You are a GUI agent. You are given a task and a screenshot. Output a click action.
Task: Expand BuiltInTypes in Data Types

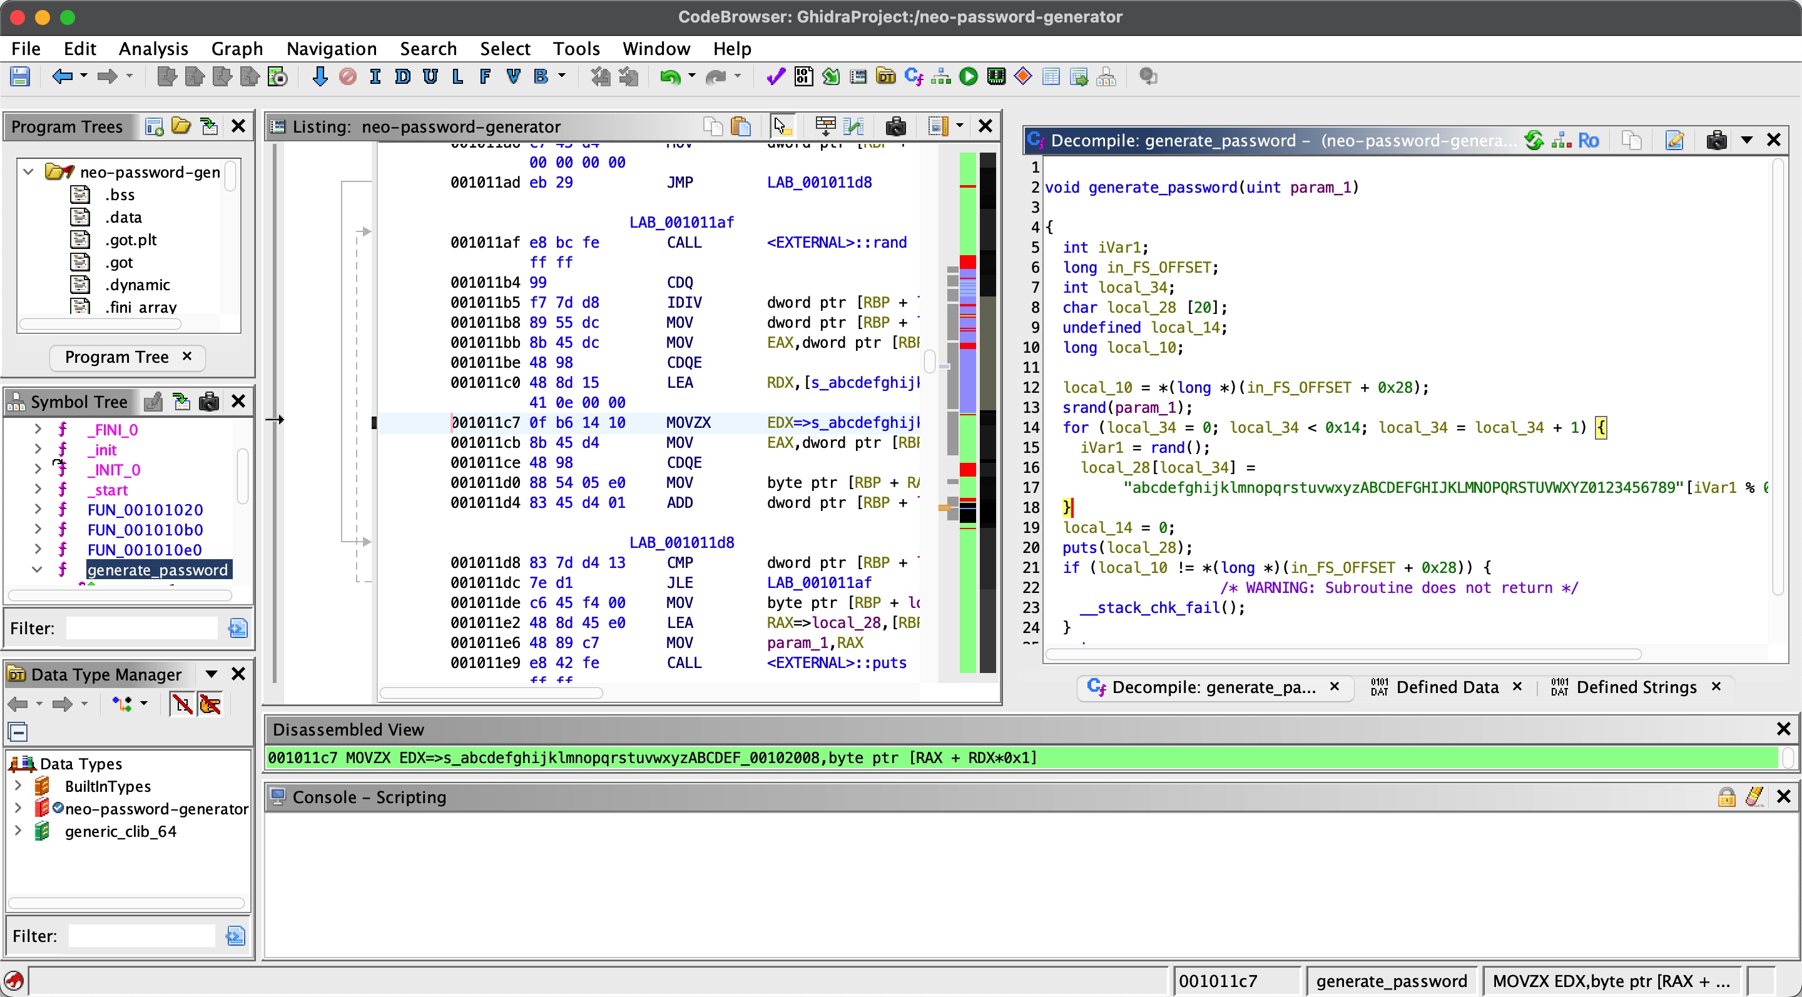pos(18,786)
